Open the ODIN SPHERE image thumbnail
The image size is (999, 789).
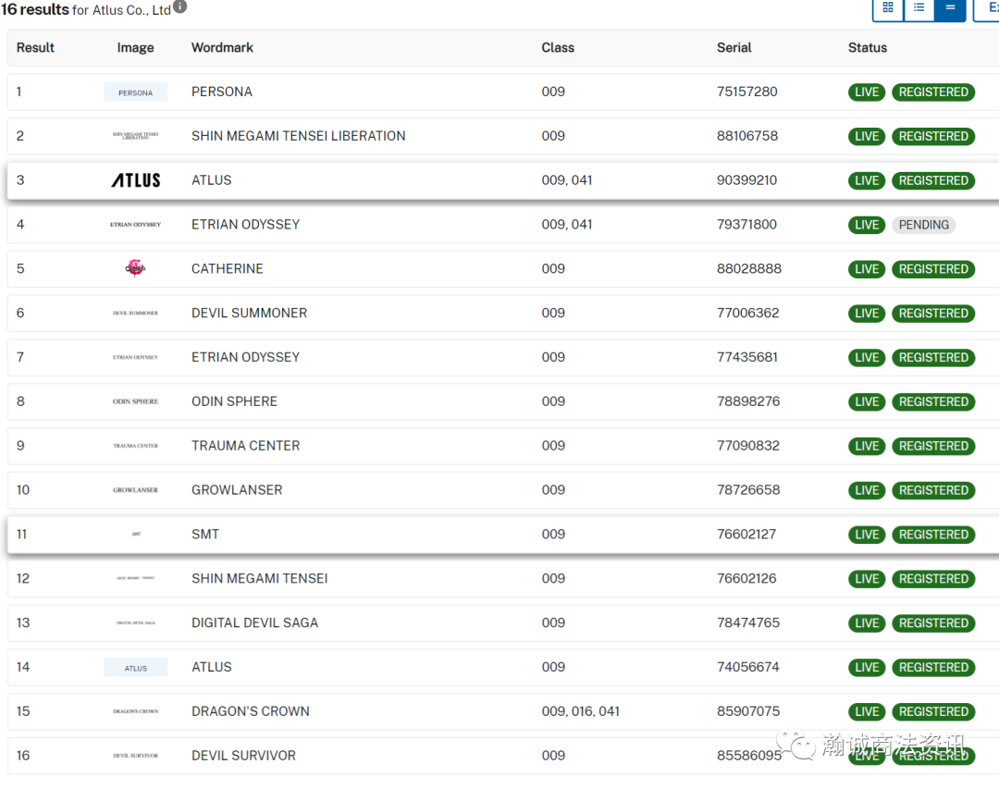[x=136, y=401]
